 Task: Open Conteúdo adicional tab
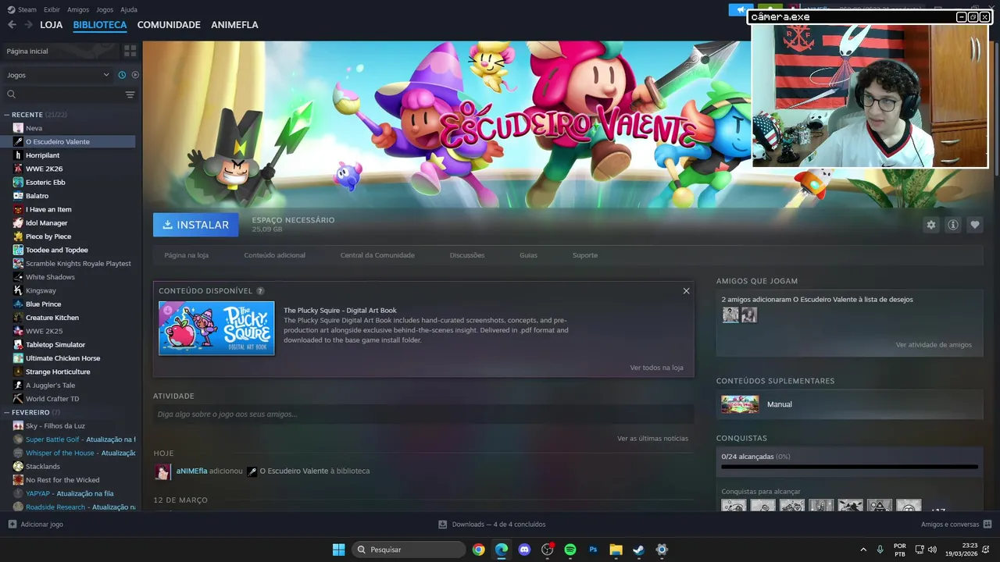274,255
